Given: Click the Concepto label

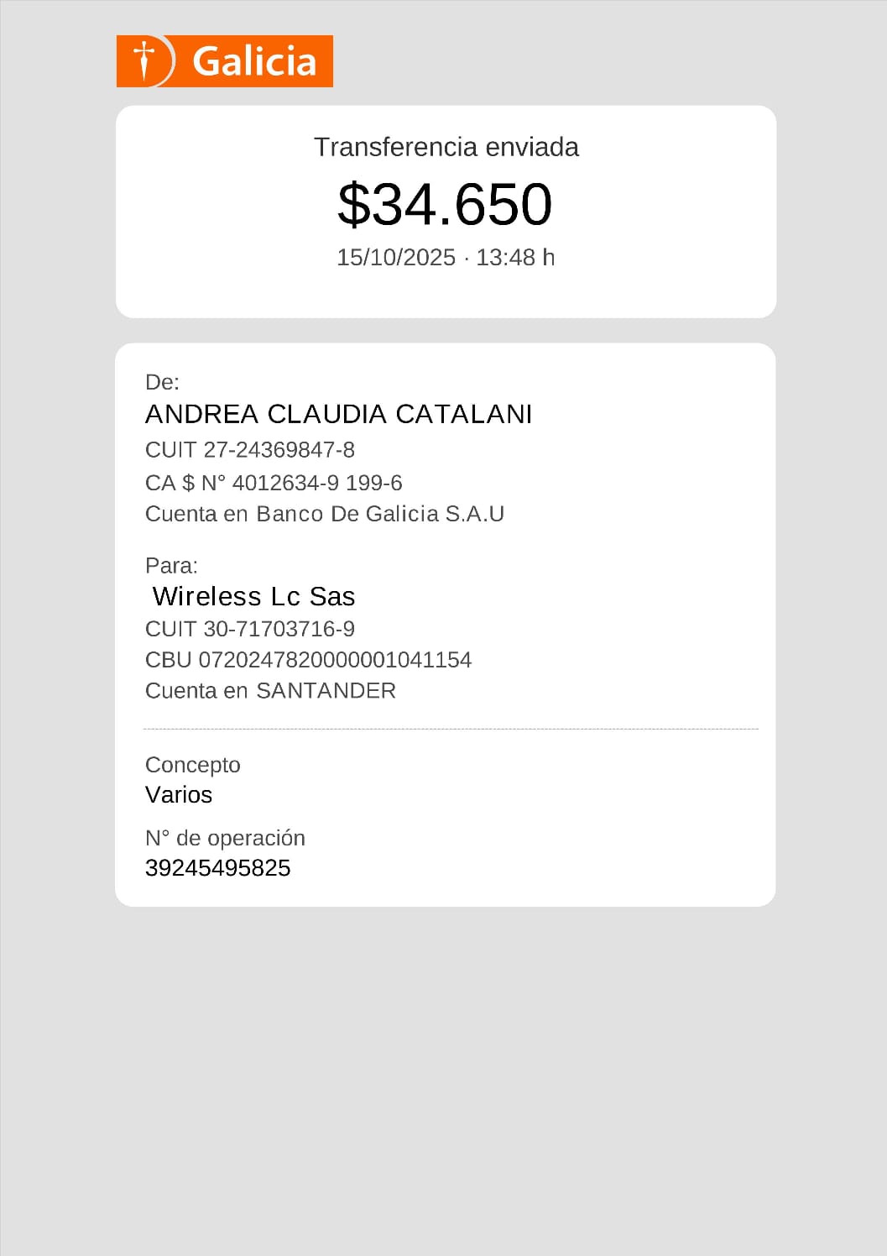Looking at the screenshot, I should point(192,765).
